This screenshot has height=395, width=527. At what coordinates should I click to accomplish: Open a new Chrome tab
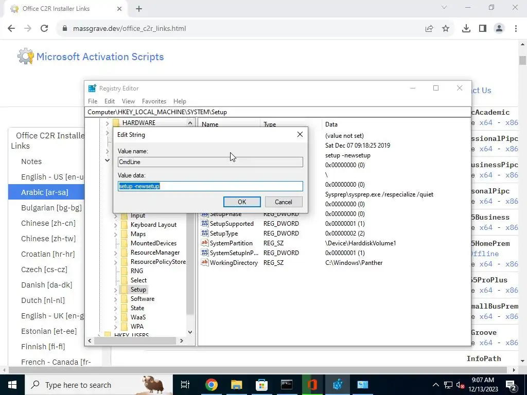tap(139, 9)
